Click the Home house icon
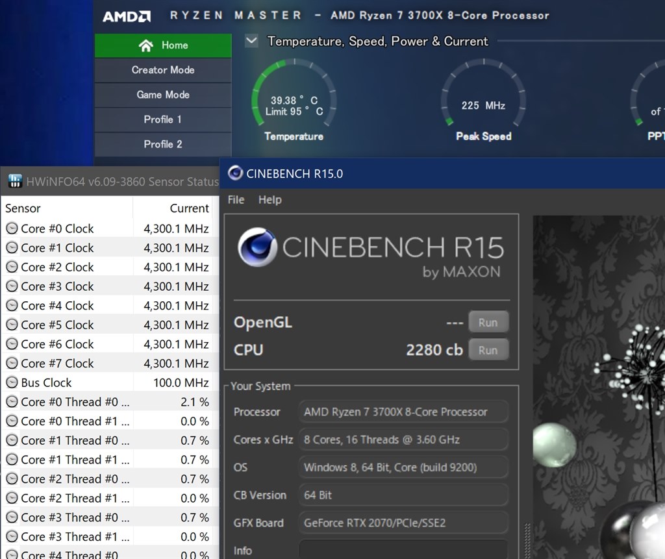 tap(146, 45)
